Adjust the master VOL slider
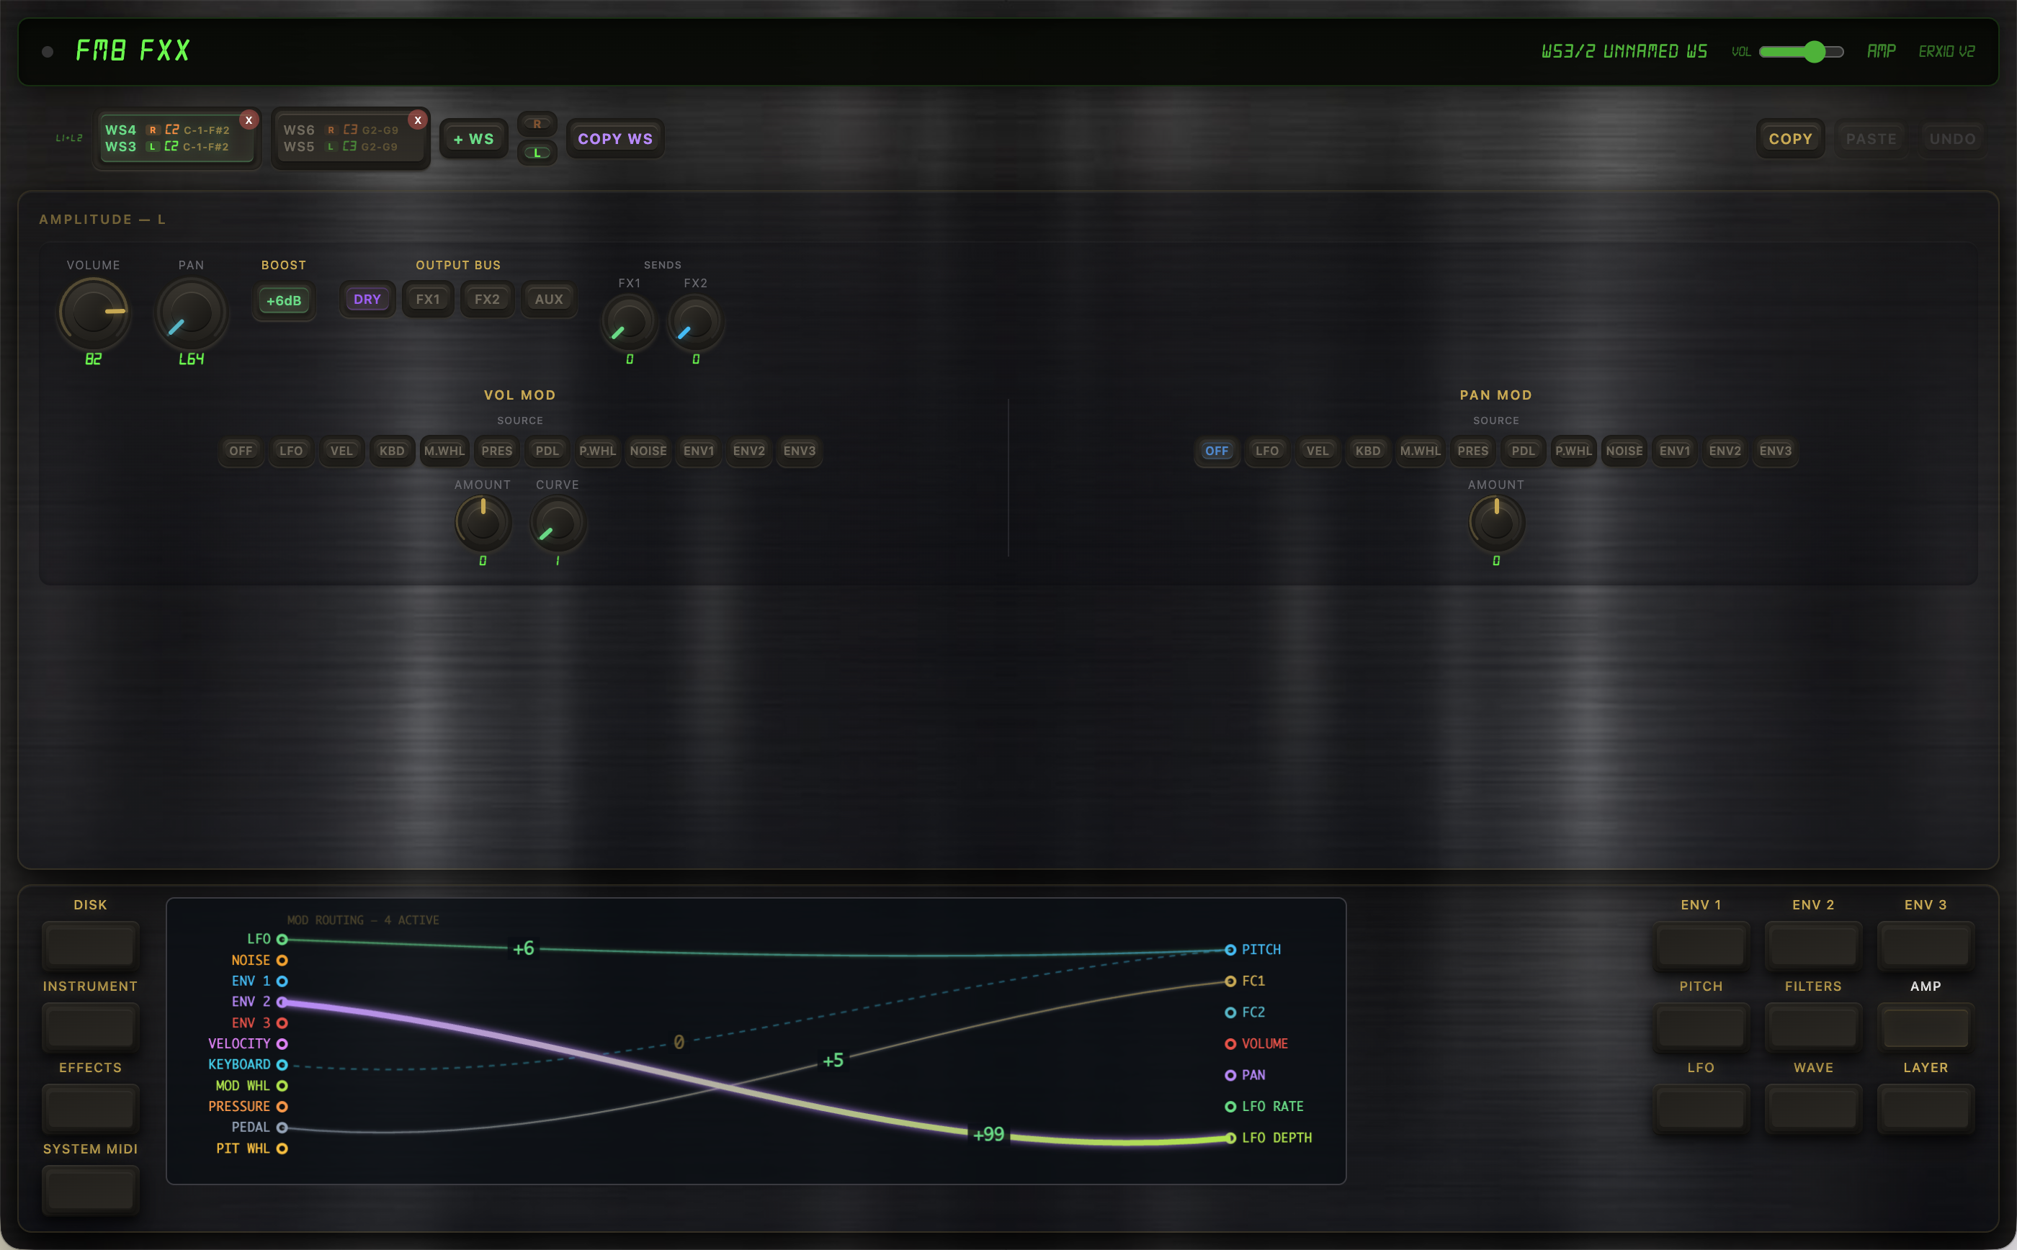 click(1814, 51)
